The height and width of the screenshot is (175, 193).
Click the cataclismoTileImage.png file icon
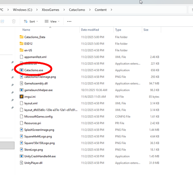click(x=21, y=77)
